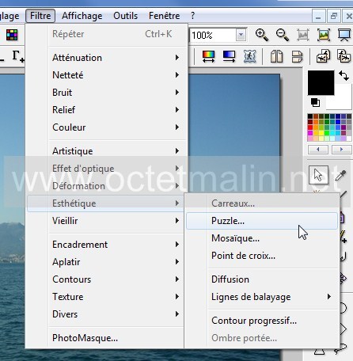Open the 100% zoom dropdown
The image size is (353, 361).
click(241, 35)
